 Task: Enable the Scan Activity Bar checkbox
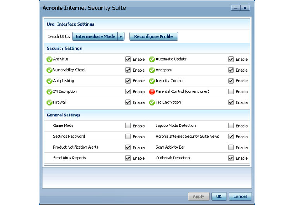(x=231, y=147)
